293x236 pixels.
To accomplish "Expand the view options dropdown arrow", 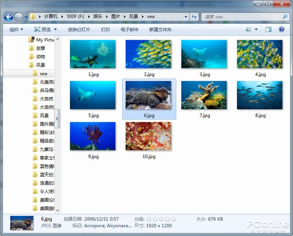I will coord(256,29).
